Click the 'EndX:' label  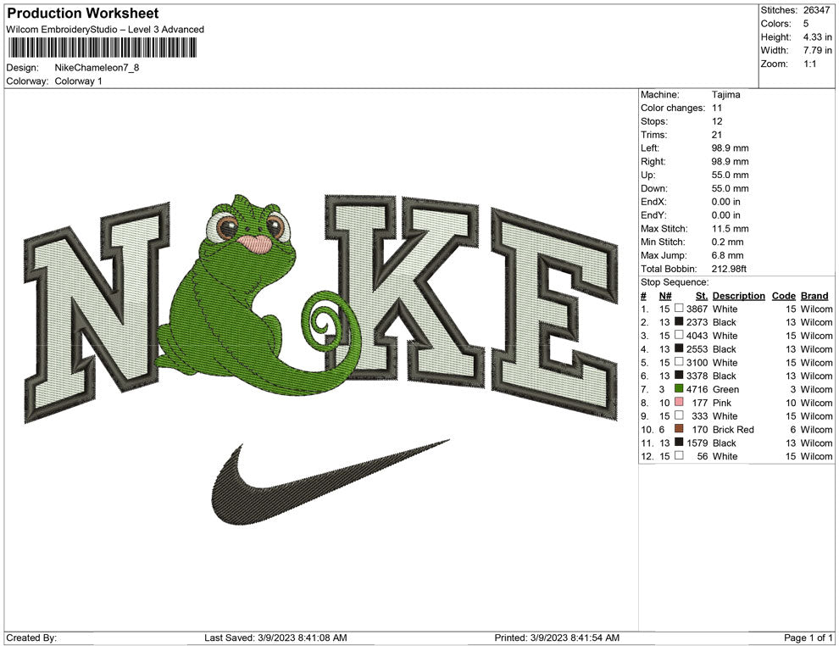tap(653, 201)
